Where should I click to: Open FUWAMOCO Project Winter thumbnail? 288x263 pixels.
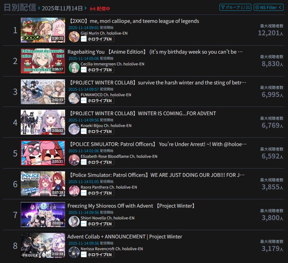[43, 92]
